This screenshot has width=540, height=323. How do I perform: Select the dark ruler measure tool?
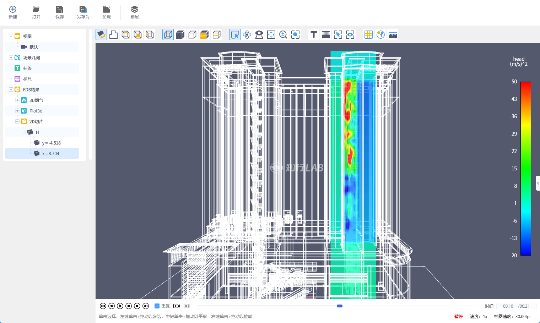[x=326, y=34]
